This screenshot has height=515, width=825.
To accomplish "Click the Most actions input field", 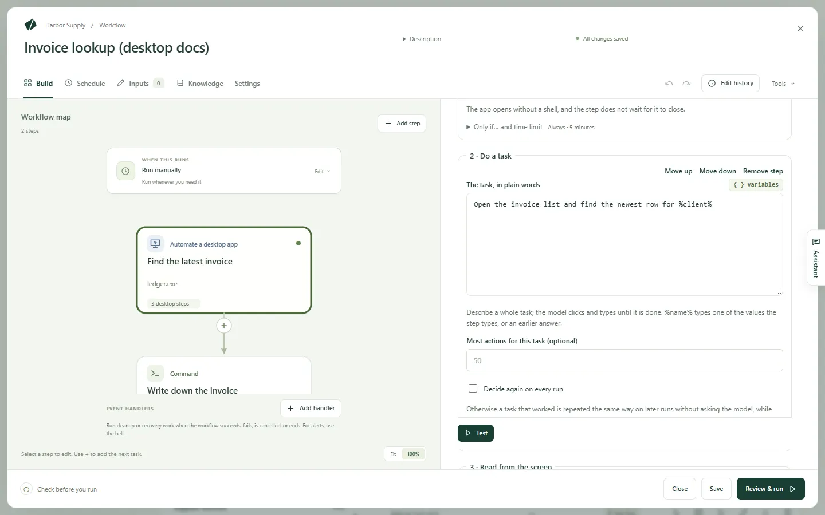I will pos(624,360).
